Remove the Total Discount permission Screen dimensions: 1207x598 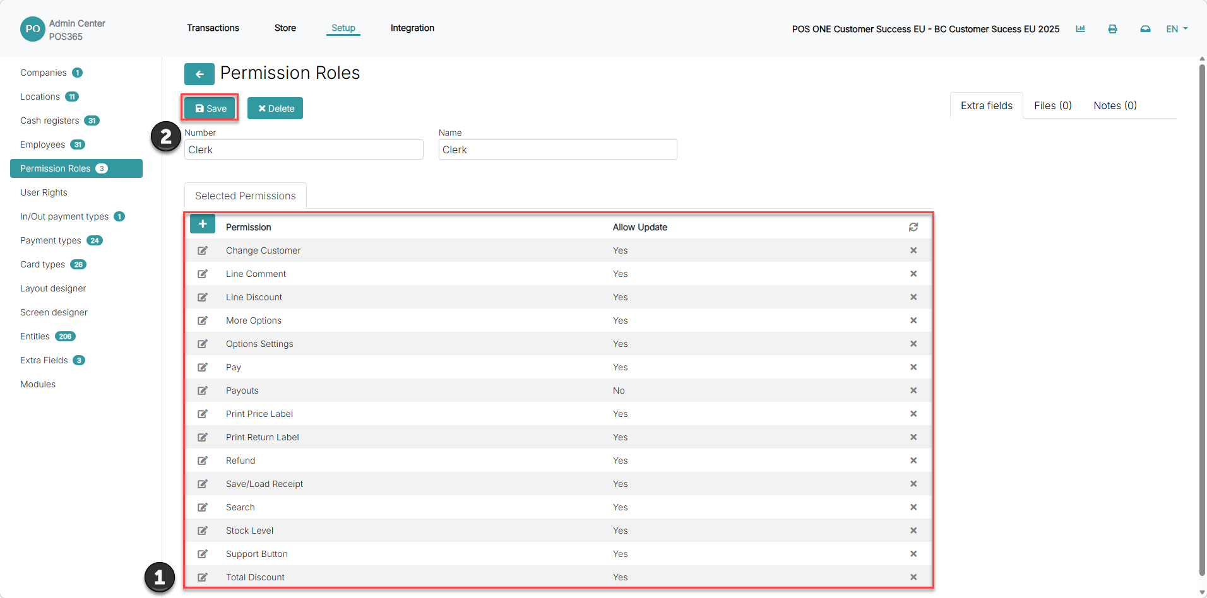click(x=913, y=577)
